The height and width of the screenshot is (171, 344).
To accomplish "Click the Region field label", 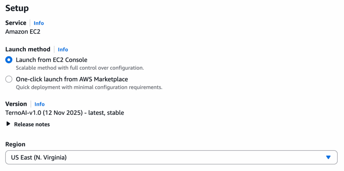I will pyautogui.click(x=15, y=144).
